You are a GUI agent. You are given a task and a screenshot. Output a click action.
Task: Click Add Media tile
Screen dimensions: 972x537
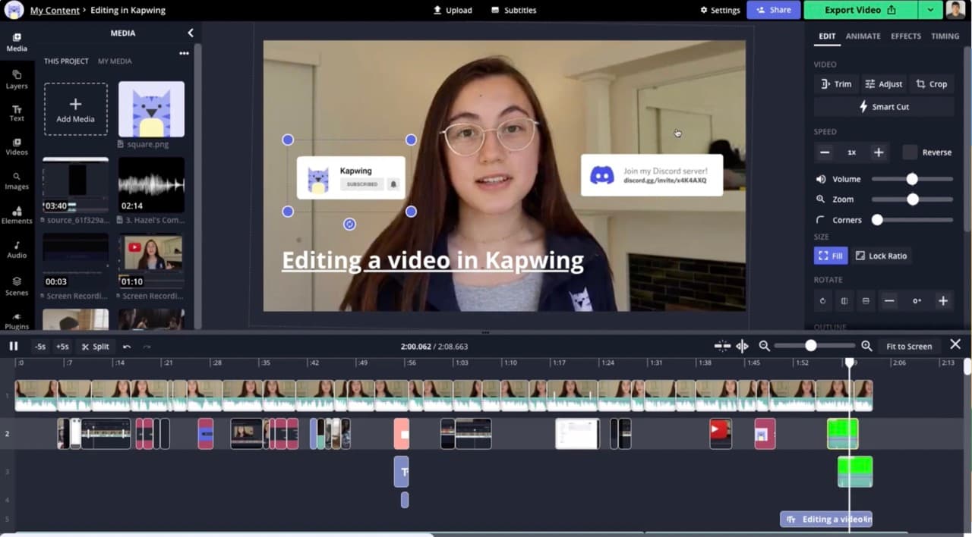75,109
